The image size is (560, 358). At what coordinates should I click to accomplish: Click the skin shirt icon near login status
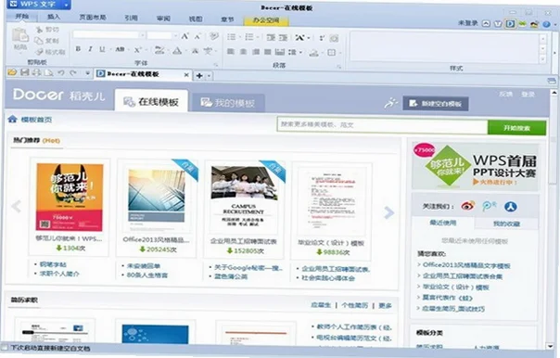pyautogui.click(x=498, y=24)
